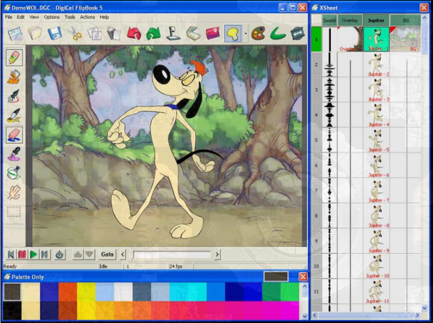Open the Actions menu
This screenshot has width=433, height=323.
[87, 17]
